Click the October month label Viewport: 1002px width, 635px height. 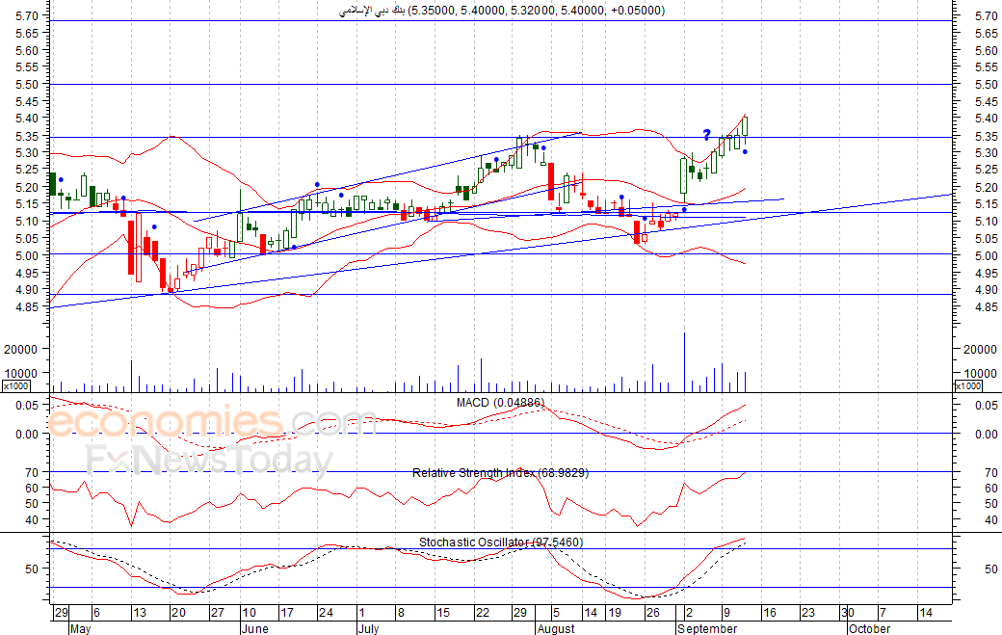point(869,628)
